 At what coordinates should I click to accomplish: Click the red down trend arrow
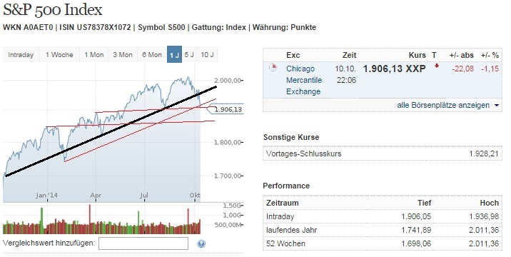pos(437,66)
